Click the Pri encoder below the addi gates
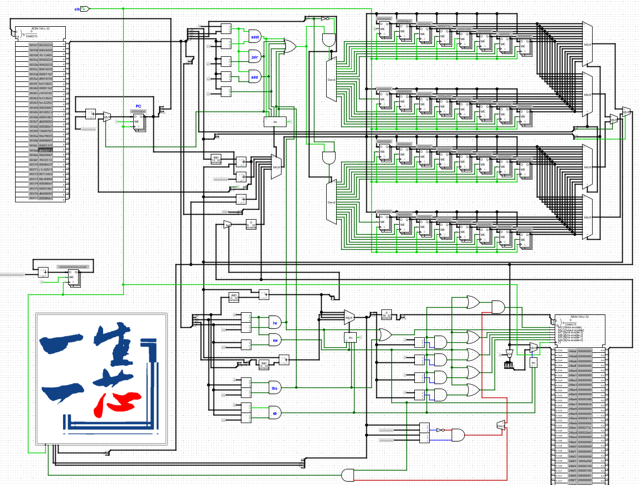The image size is (640, 485). [275, 122]
